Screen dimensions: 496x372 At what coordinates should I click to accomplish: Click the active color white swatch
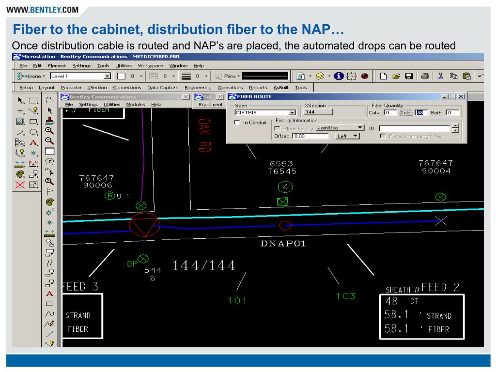point(121,76)
